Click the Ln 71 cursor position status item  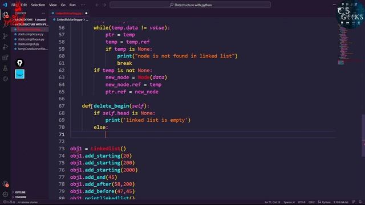(x=272, y=202)
